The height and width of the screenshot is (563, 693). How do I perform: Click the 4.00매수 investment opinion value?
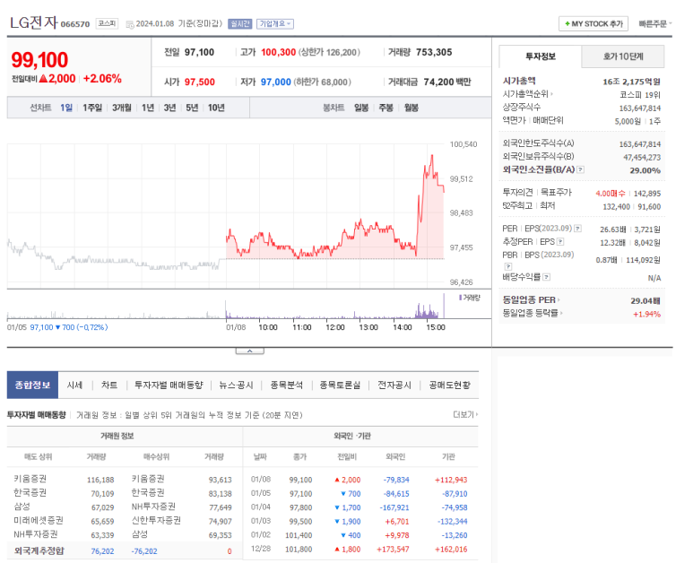611,193
